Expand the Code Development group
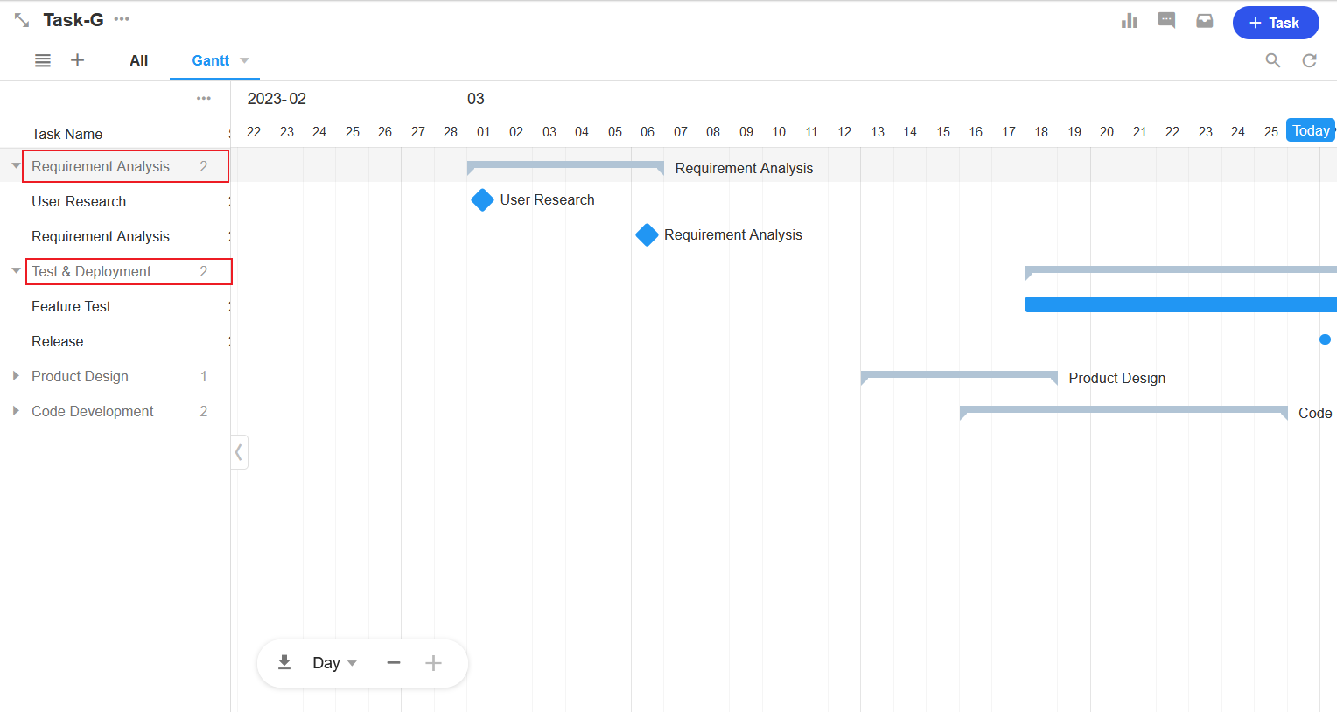The height and width of the screenshot is (712, 1337). 16,411
